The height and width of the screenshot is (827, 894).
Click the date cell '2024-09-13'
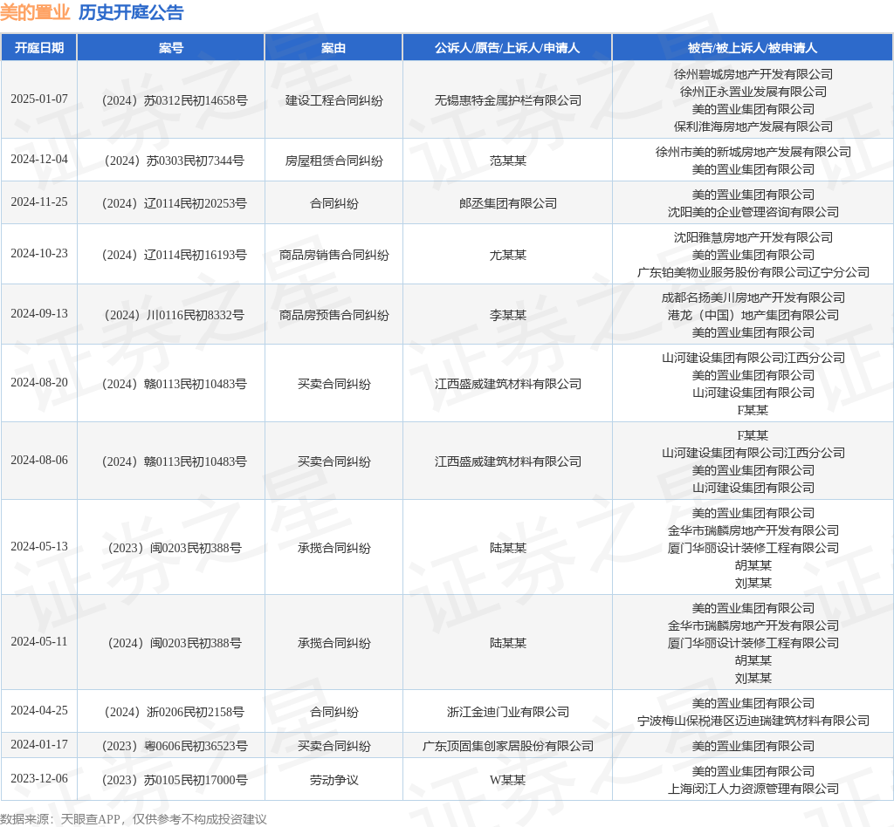(38, 314)
